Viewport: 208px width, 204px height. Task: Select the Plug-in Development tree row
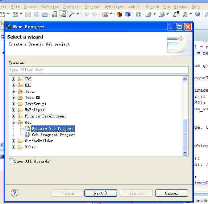(45, 116)
